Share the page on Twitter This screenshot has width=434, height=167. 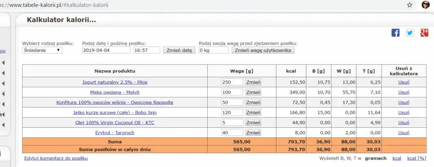coord(410,32)
